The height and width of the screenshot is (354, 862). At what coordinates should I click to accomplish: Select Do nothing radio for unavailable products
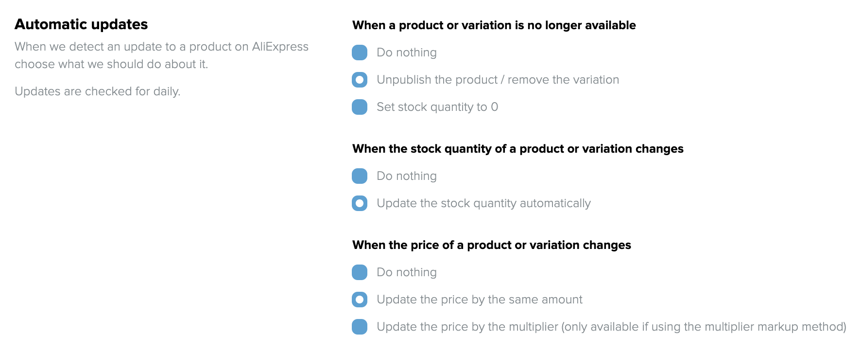click(360, 53)
